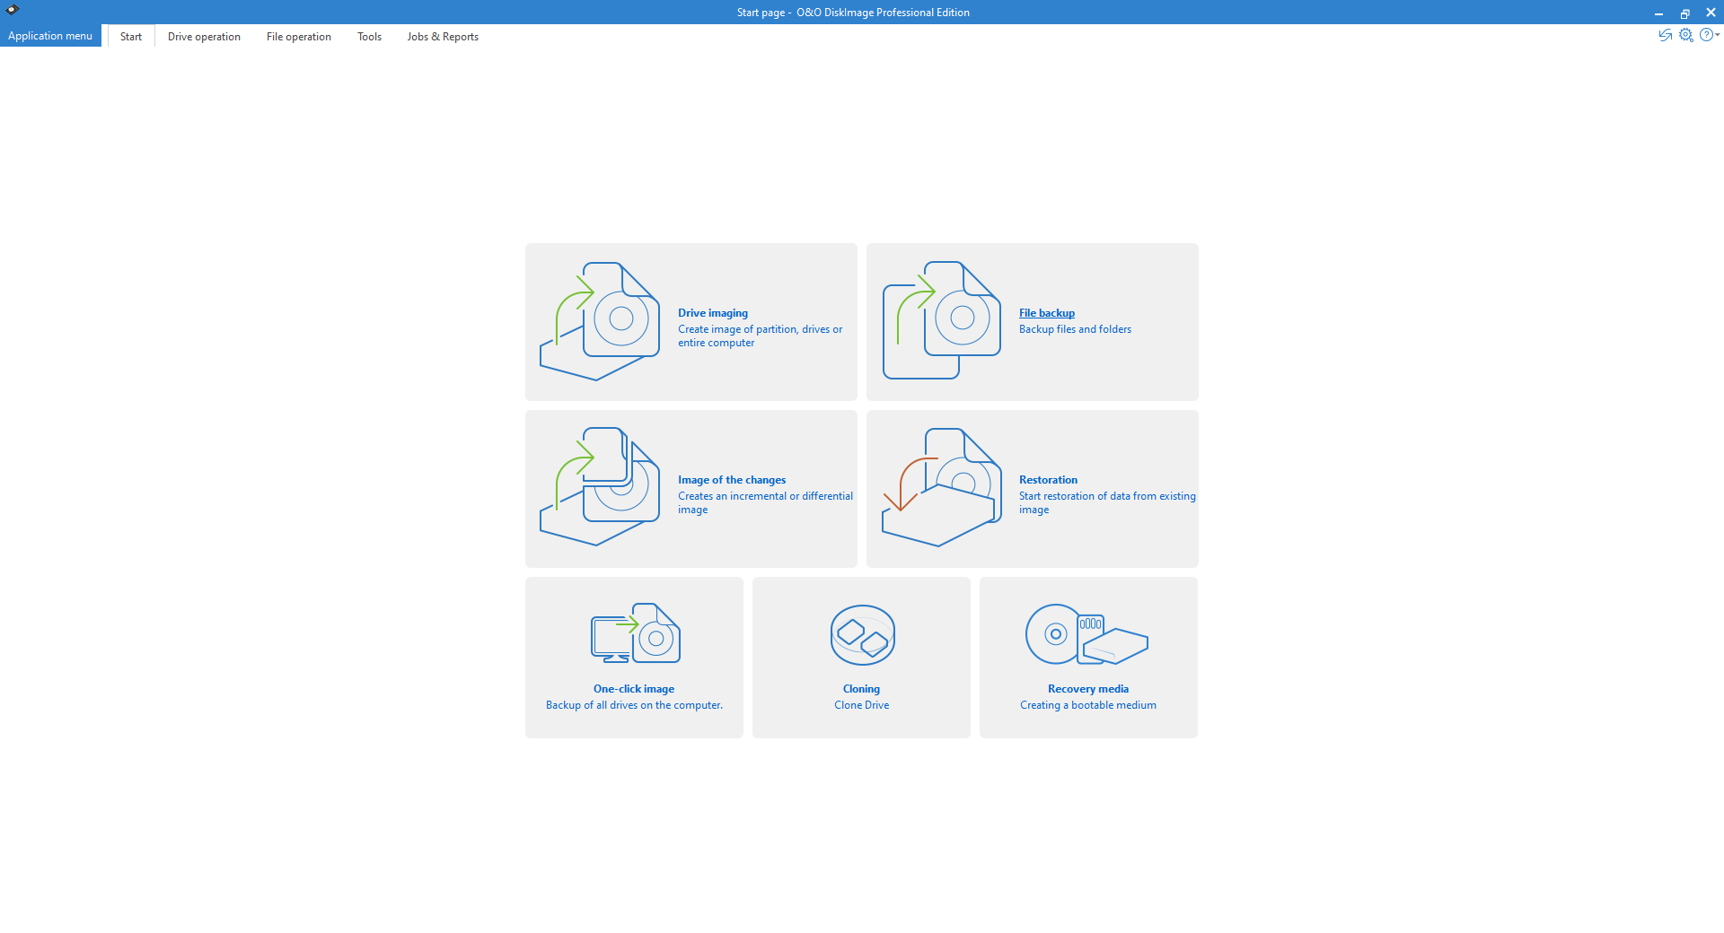Image resolution: width=1724 pixels, height=933 pixels.
Task: Minimize the O&O DiskImage window
Action: tap(1658, 13)
